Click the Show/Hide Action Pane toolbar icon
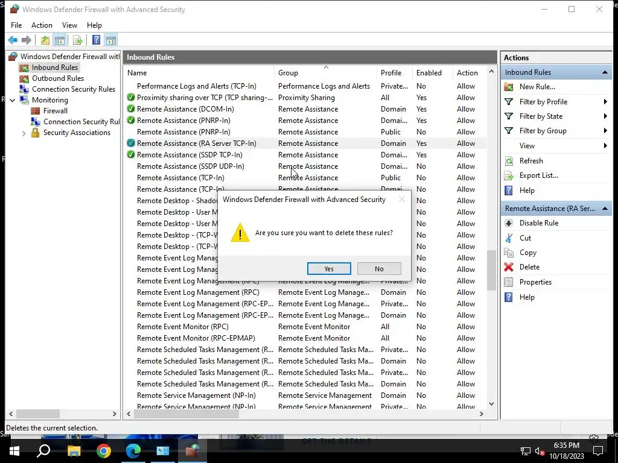 tap(111, 40)
